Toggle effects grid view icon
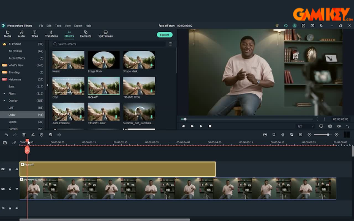Viewport: 354px width, 221px height. [170, 44]
